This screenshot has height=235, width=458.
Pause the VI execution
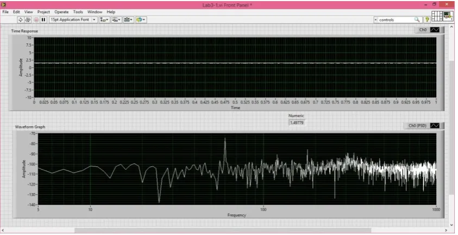click(43, 20)
